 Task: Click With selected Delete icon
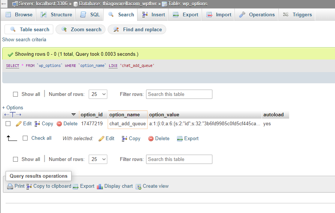pyautogui.click(x=151, y=139)
